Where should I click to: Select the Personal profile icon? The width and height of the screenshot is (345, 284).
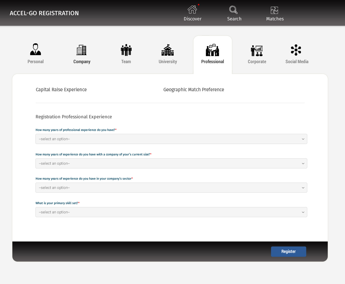coord(36,49)
